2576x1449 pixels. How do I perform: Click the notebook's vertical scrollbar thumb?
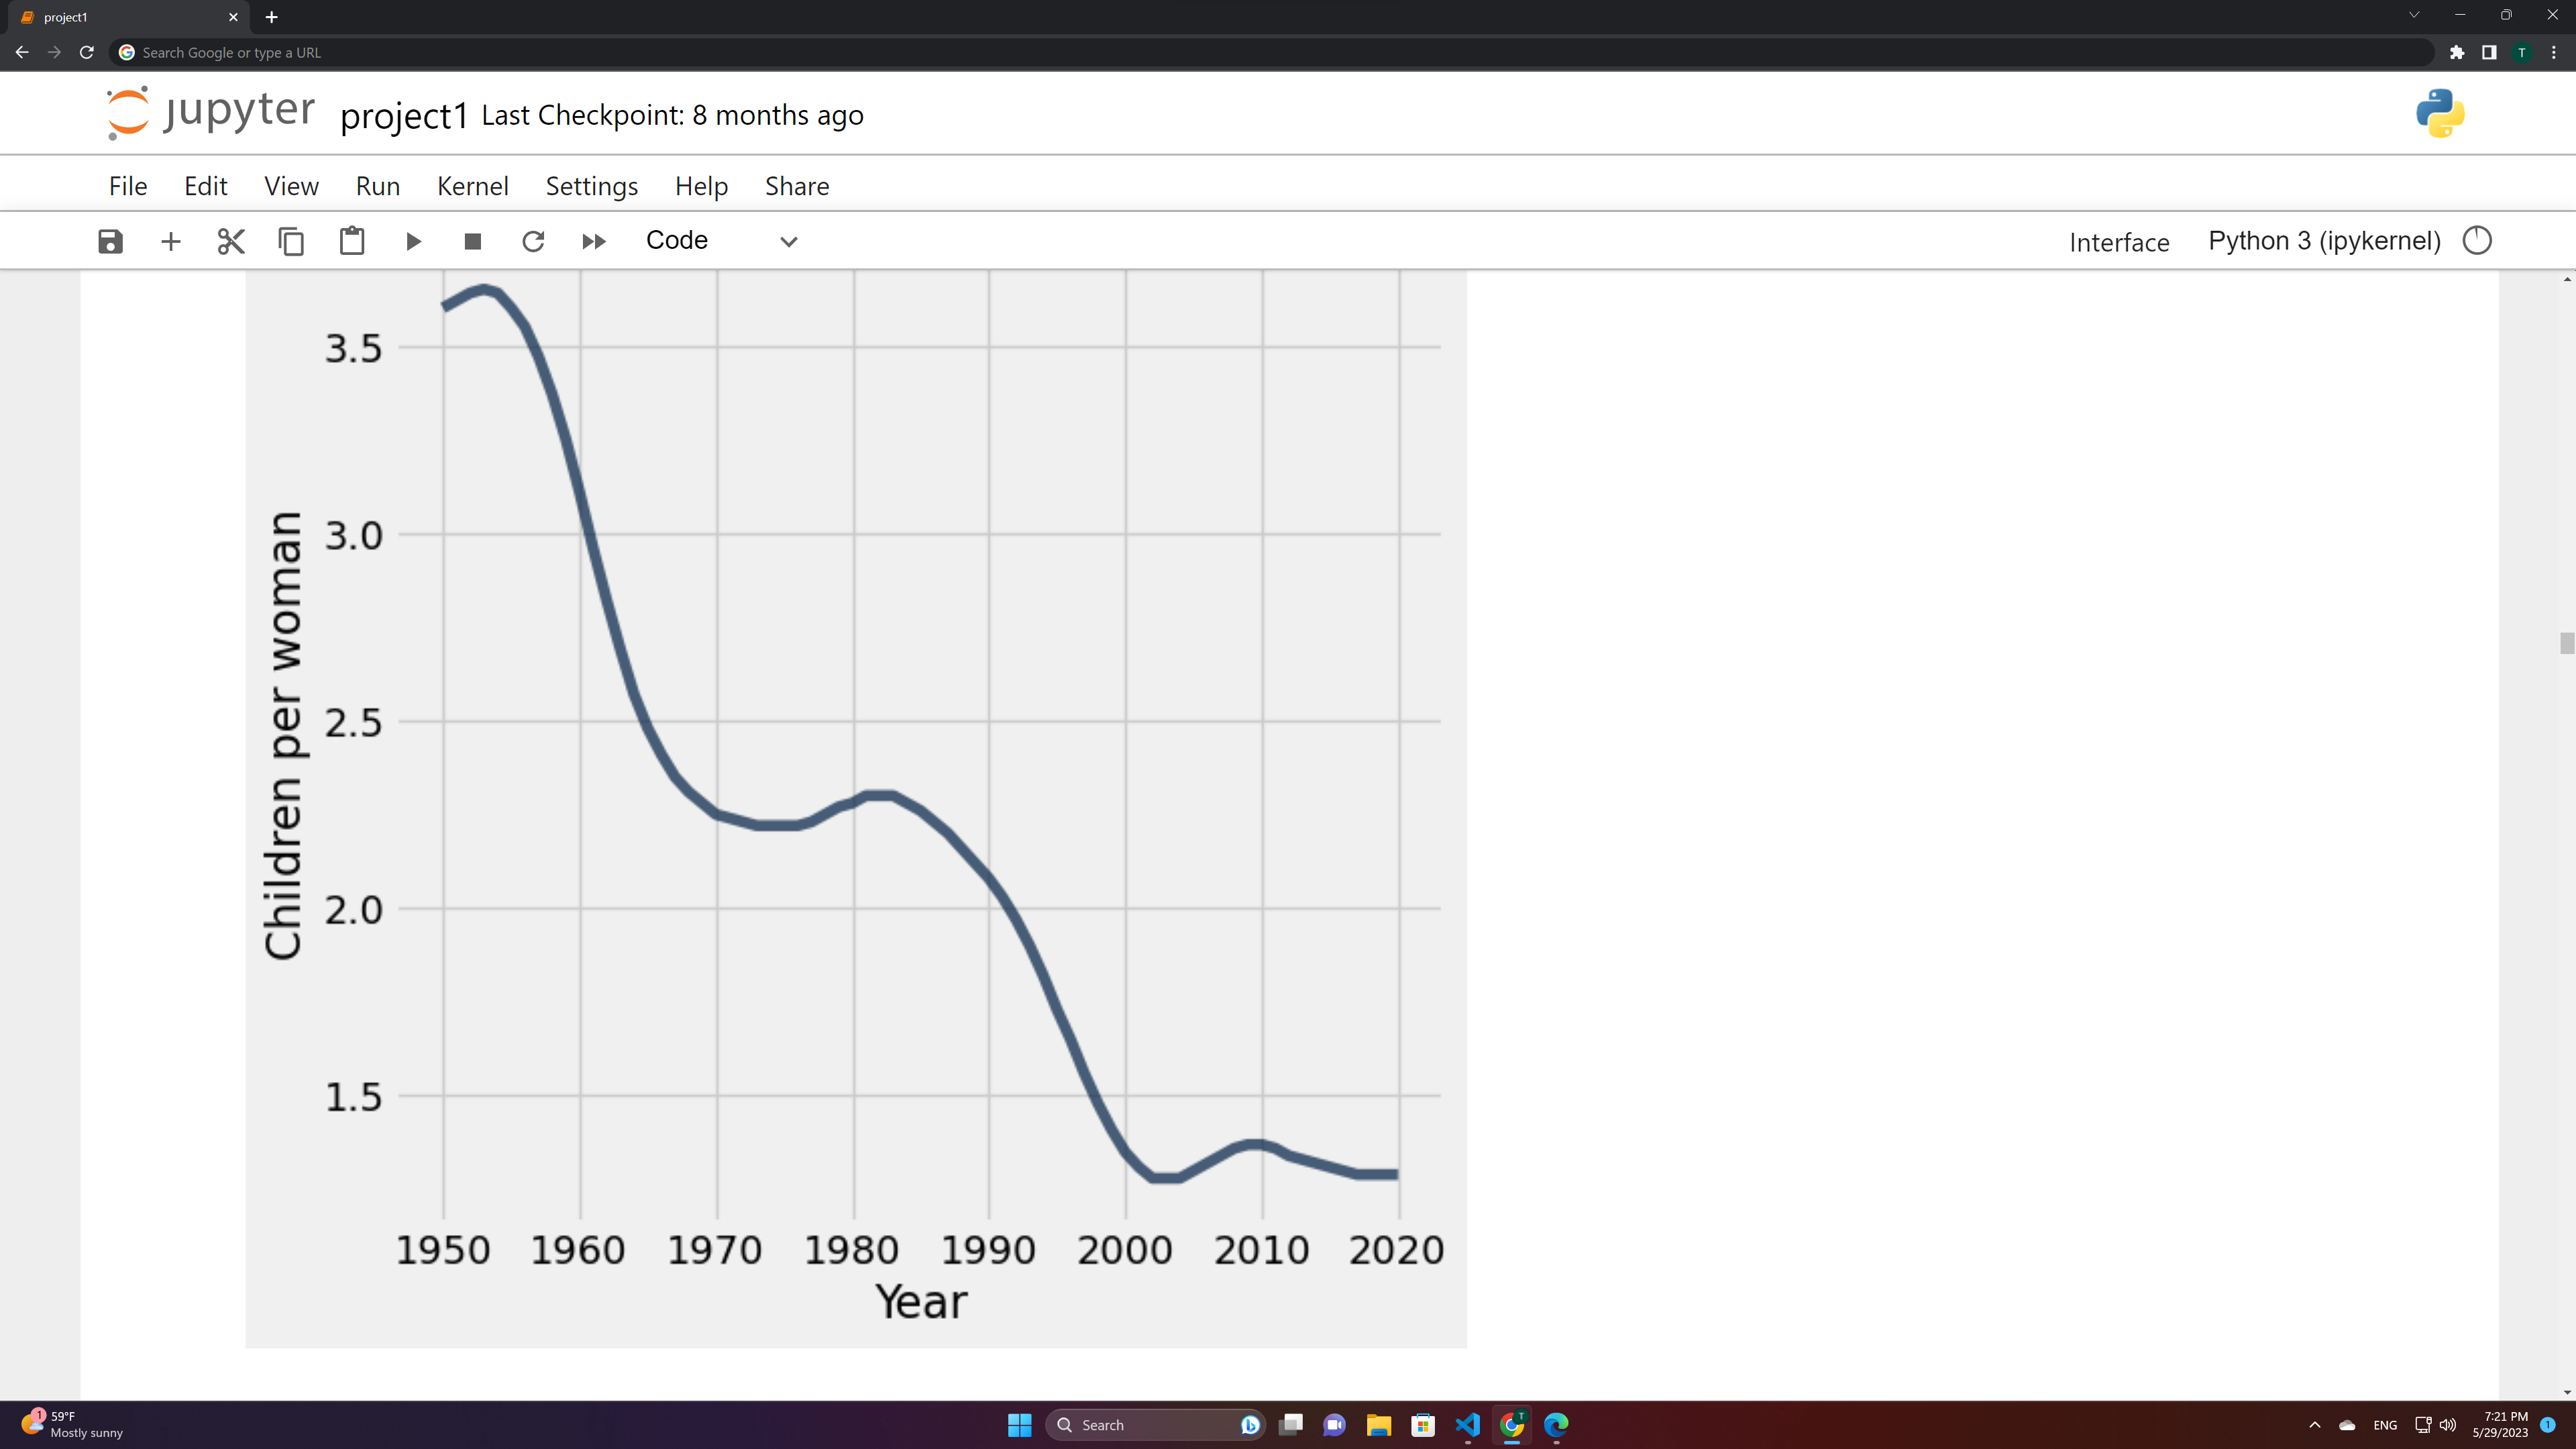click(x=2566, y=643)
